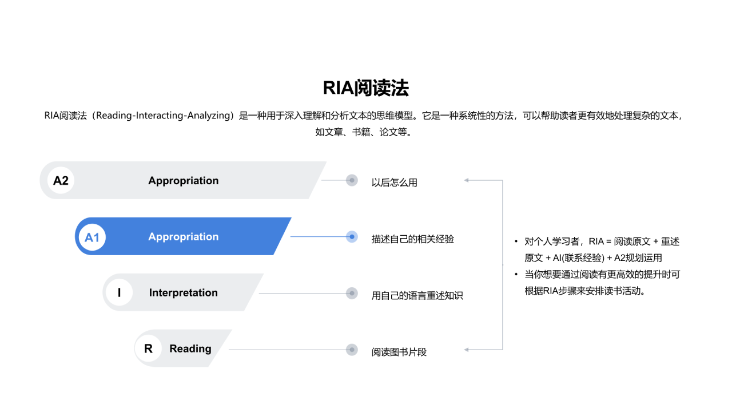Select the R circle badge
This screenshot has width=732, height=412.
point(148,348)
